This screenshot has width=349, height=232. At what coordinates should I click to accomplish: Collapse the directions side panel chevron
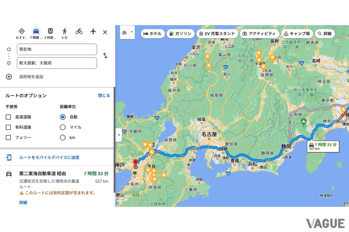(x=119, y=135)
